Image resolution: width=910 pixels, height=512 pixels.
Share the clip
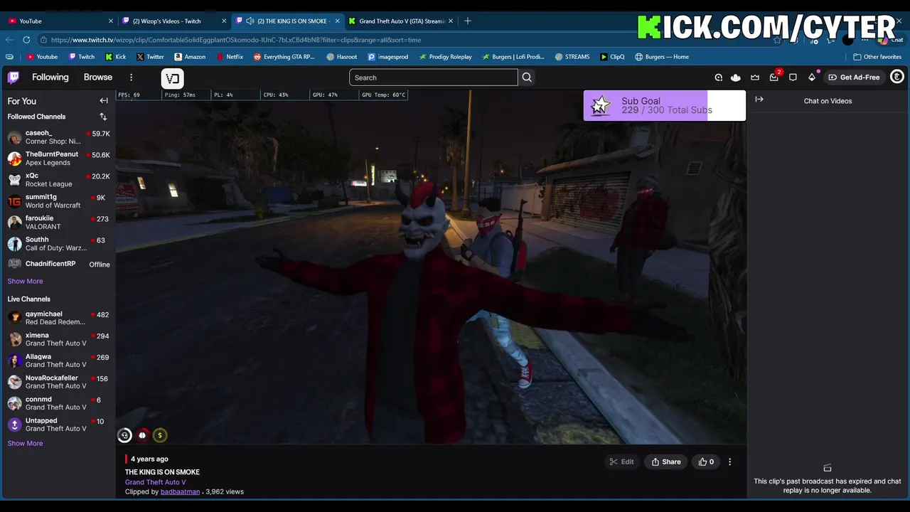(666, 462)
